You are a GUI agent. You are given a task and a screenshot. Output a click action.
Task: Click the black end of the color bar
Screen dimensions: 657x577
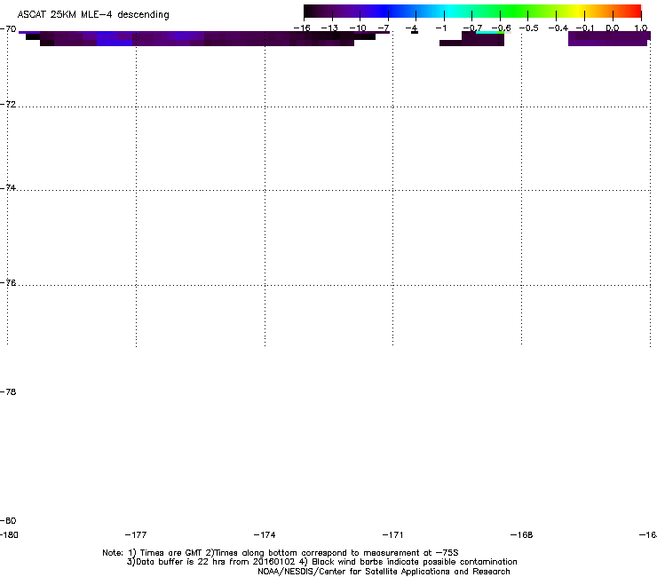313,12
